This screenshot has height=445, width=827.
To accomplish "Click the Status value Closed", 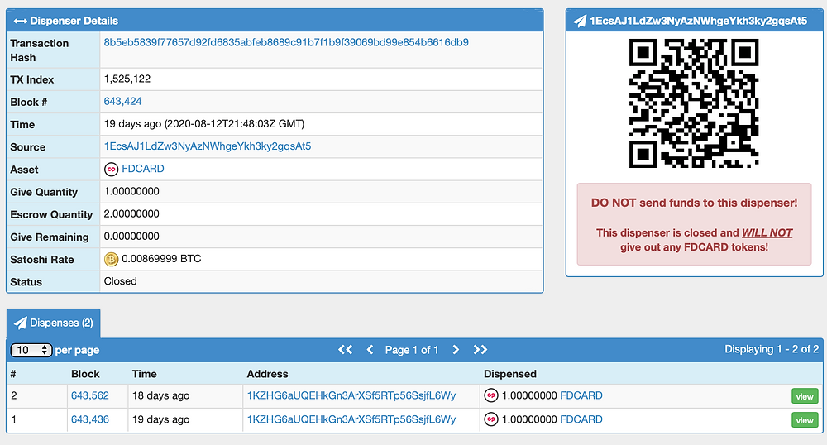I will tap(120, 281).
